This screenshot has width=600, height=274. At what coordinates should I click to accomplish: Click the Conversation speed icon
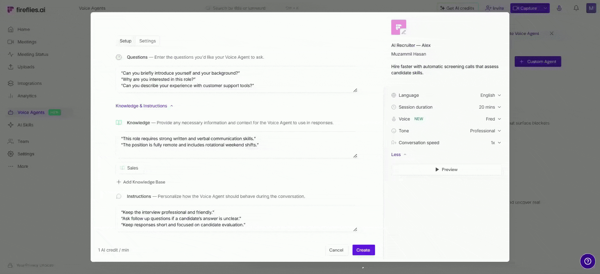394,143
